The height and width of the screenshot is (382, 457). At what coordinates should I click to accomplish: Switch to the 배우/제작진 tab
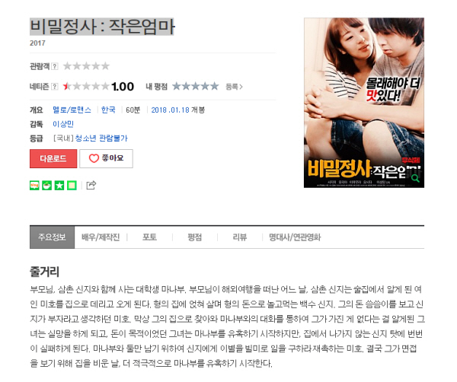(x=101, y=237)
